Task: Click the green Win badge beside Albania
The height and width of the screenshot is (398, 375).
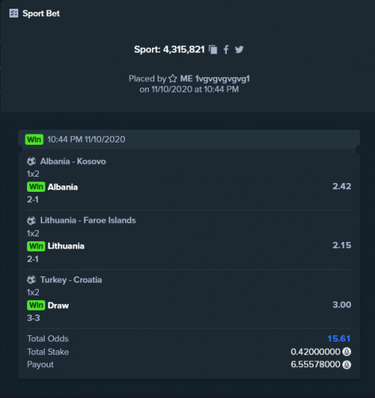Action: coord(36,187)
